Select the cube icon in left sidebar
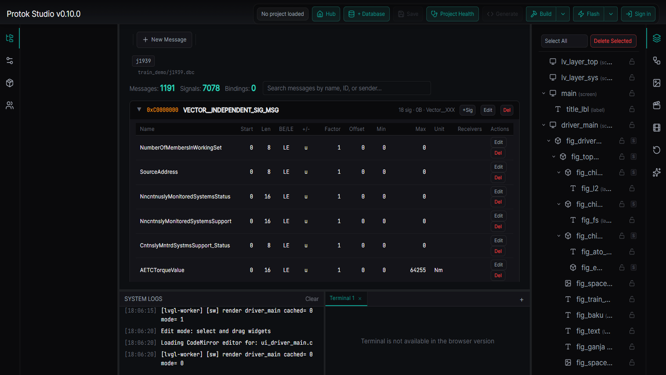Image resolution: width=666 pixels, height=375 pixels. click(9, 83)
